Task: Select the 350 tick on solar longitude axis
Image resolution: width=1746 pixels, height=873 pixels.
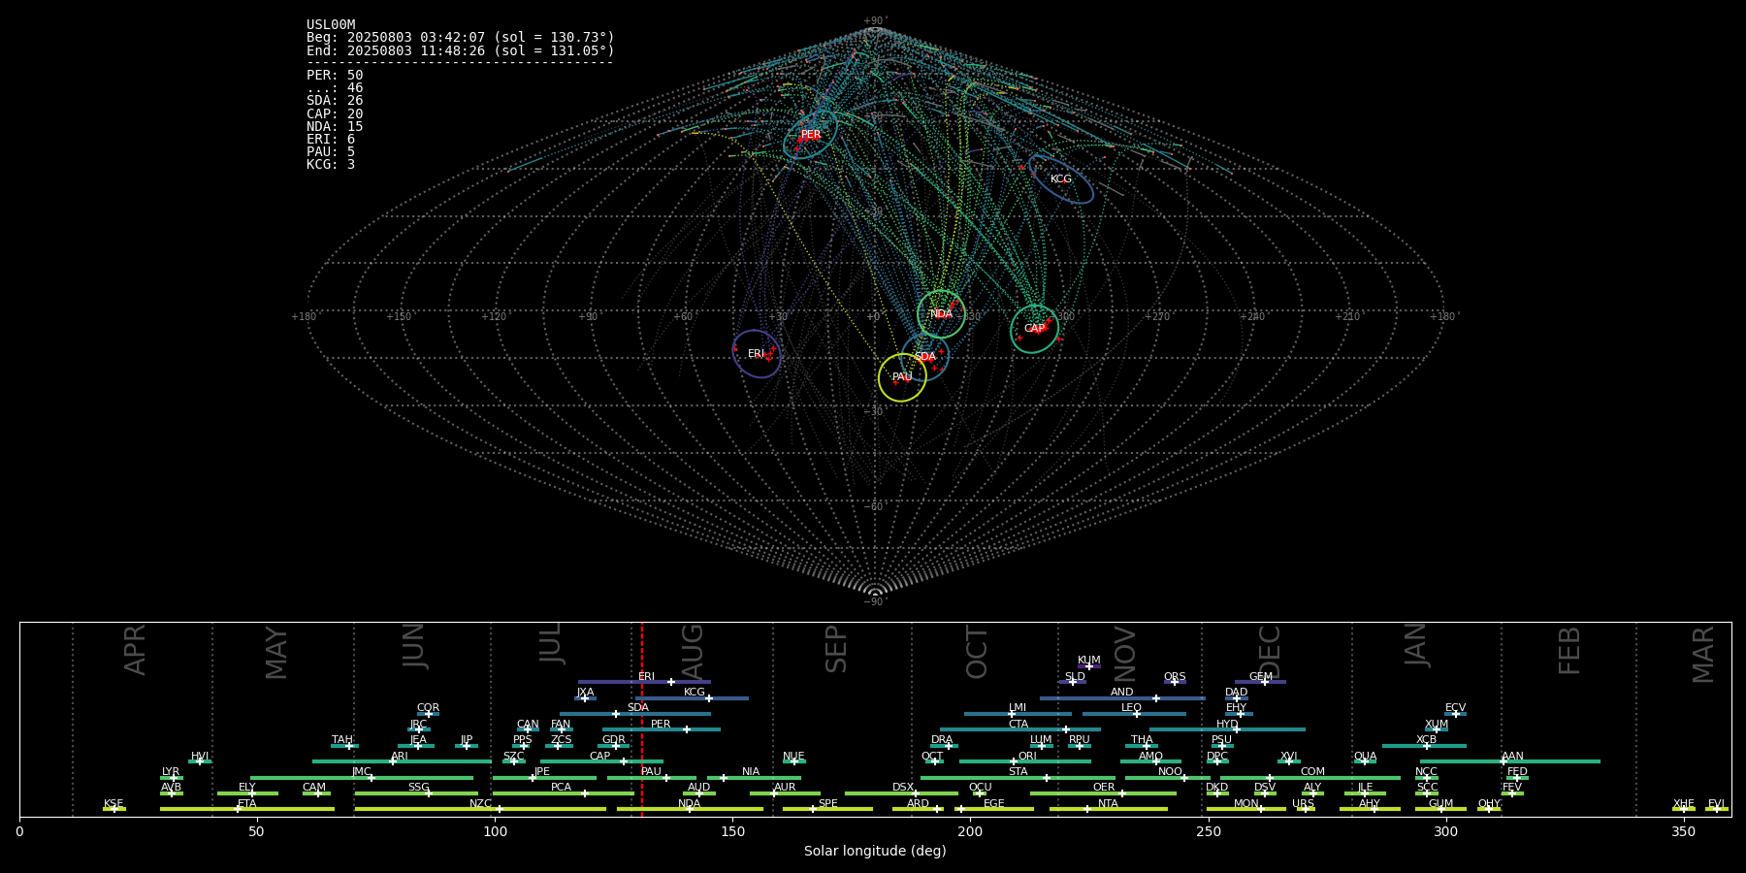Action: (x=1684, y=831)
